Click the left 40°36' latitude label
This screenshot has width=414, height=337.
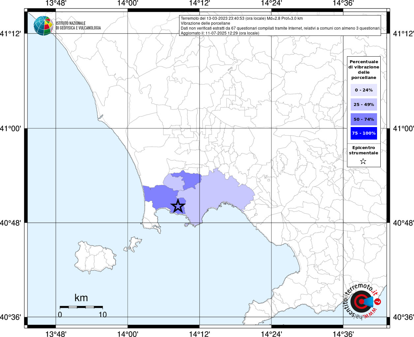pyautogui.click(x=11, y=317)
